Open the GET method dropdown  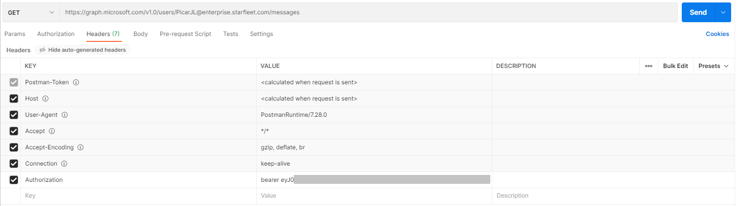point(31,12)
